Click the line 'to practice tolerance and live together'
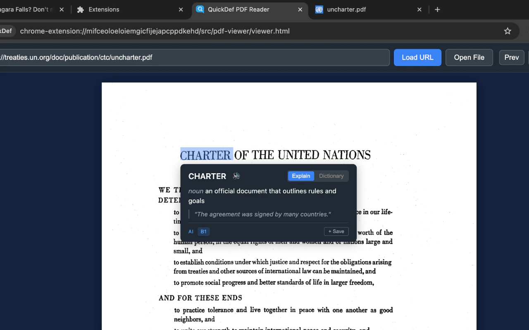 [284, 310]
